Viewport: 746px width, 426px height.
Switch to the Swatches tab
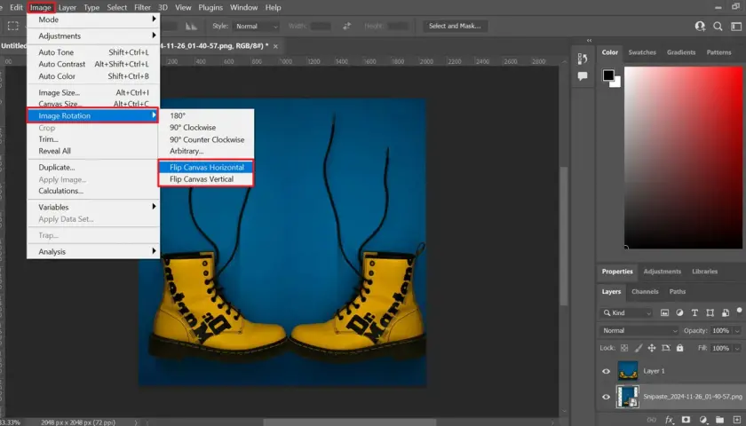(x=642, y=52)
